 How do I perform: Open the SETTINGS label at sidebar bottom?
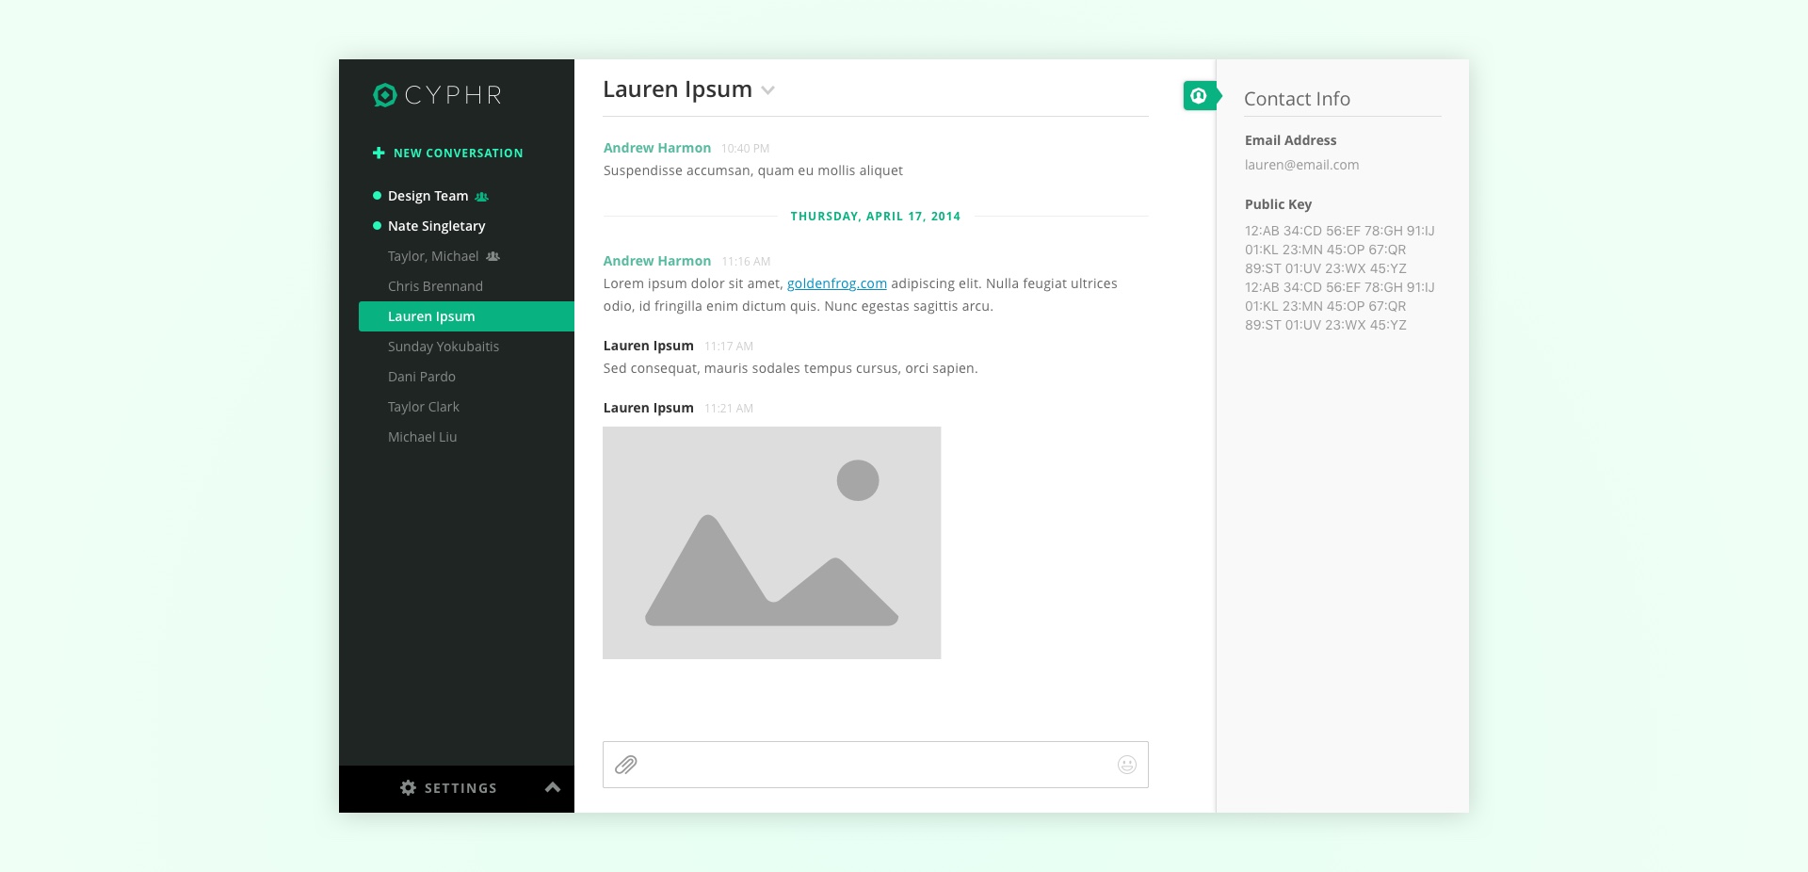tap(460, 788)
